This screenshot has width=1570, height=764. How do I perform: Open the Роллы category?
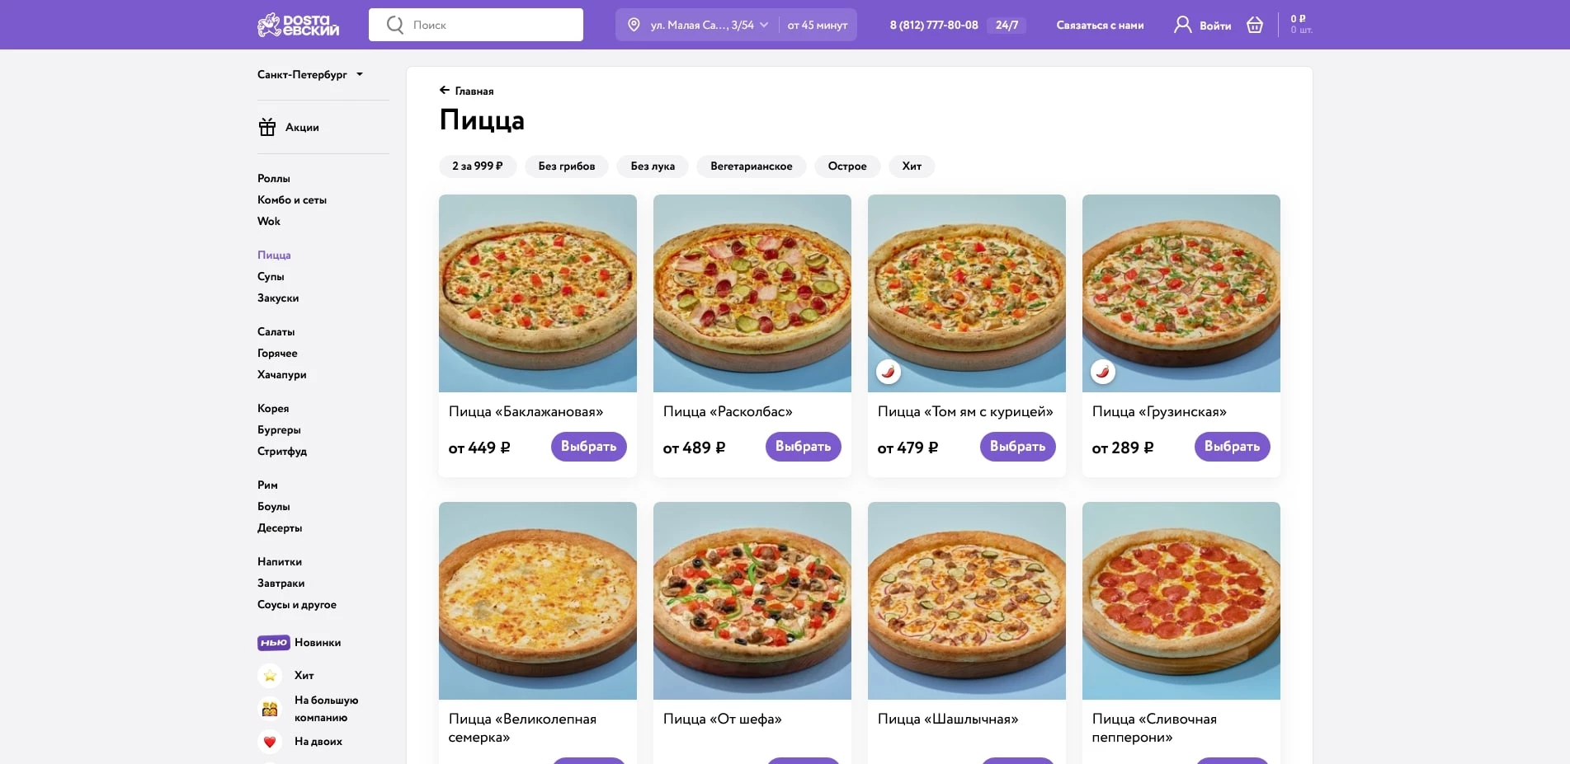[x=272, y=178]
